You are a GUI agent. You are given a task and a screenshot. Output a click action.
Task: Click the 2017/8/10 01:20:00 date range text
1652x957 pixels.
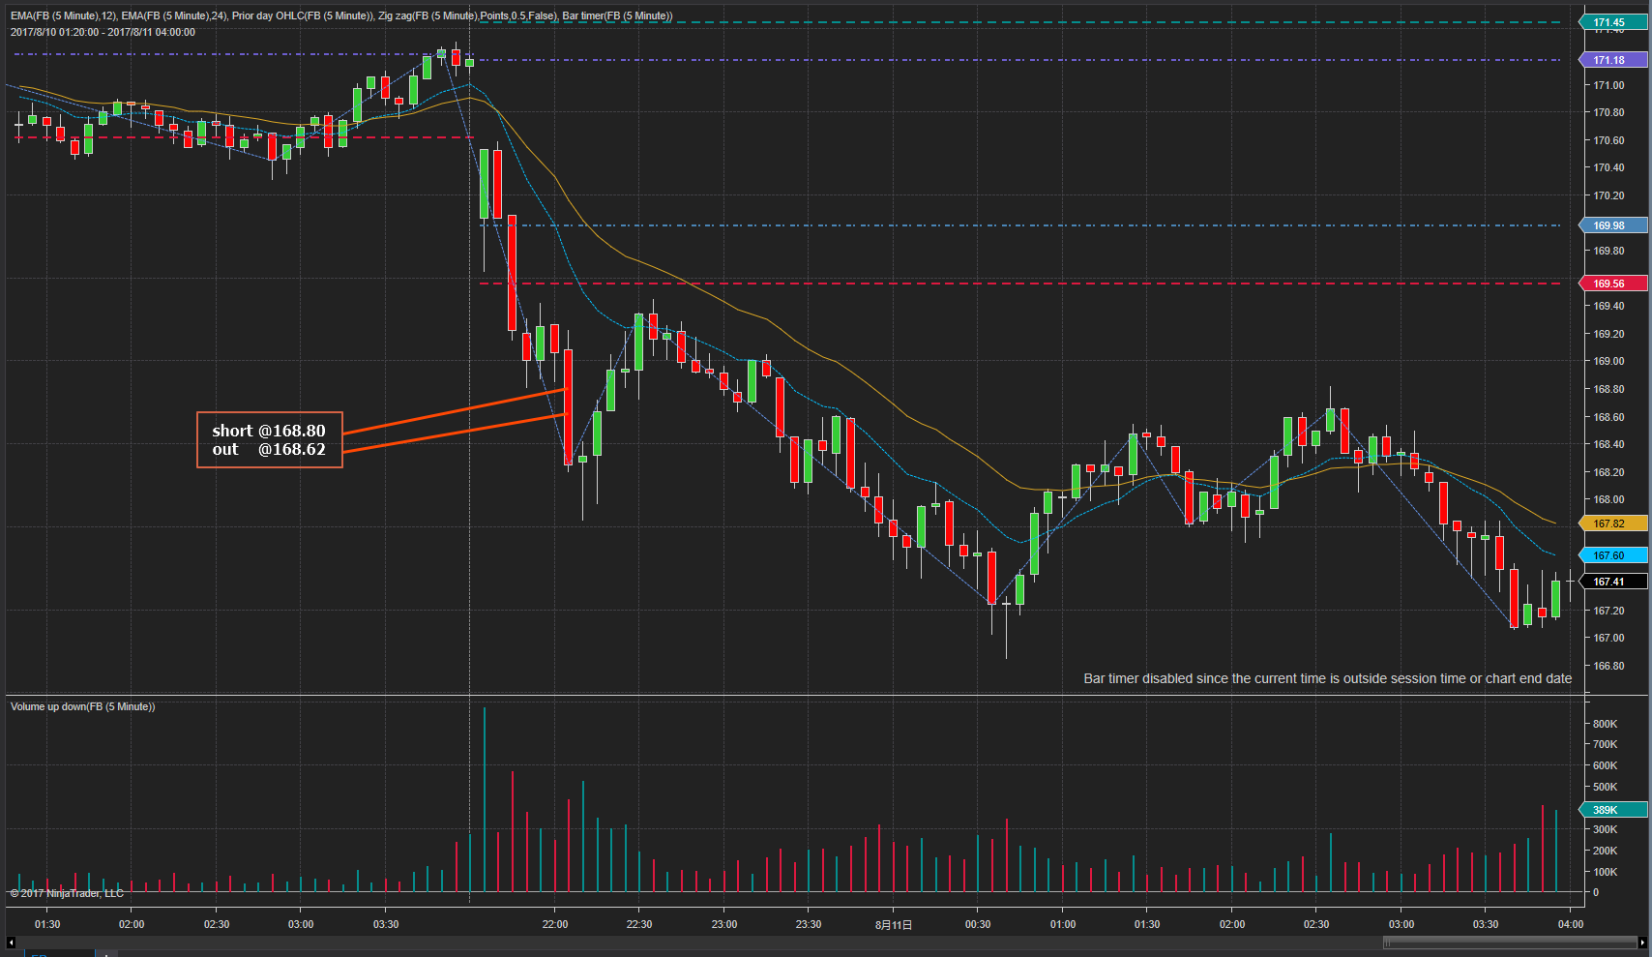pos(103,32)
